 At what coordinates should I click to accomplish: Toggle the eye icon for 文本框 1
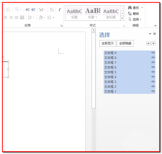coord(153,92)
